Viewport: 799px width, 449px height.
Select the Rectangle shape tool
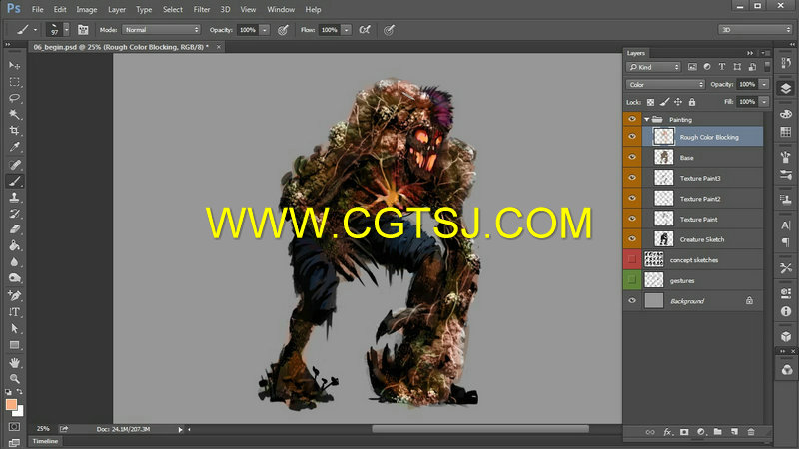click(x=14, y=345)
